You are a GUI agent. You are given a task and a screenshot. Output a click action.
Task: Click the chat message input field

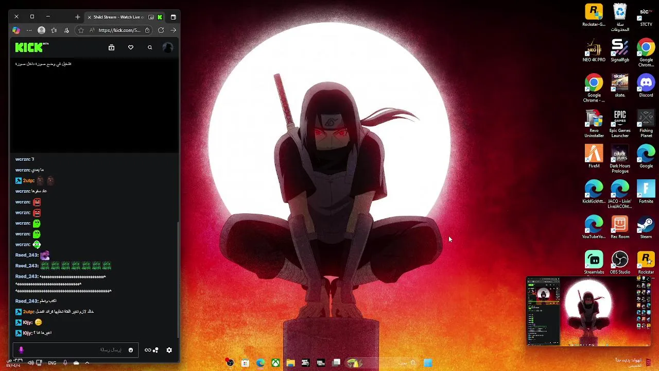click(75, 350)
